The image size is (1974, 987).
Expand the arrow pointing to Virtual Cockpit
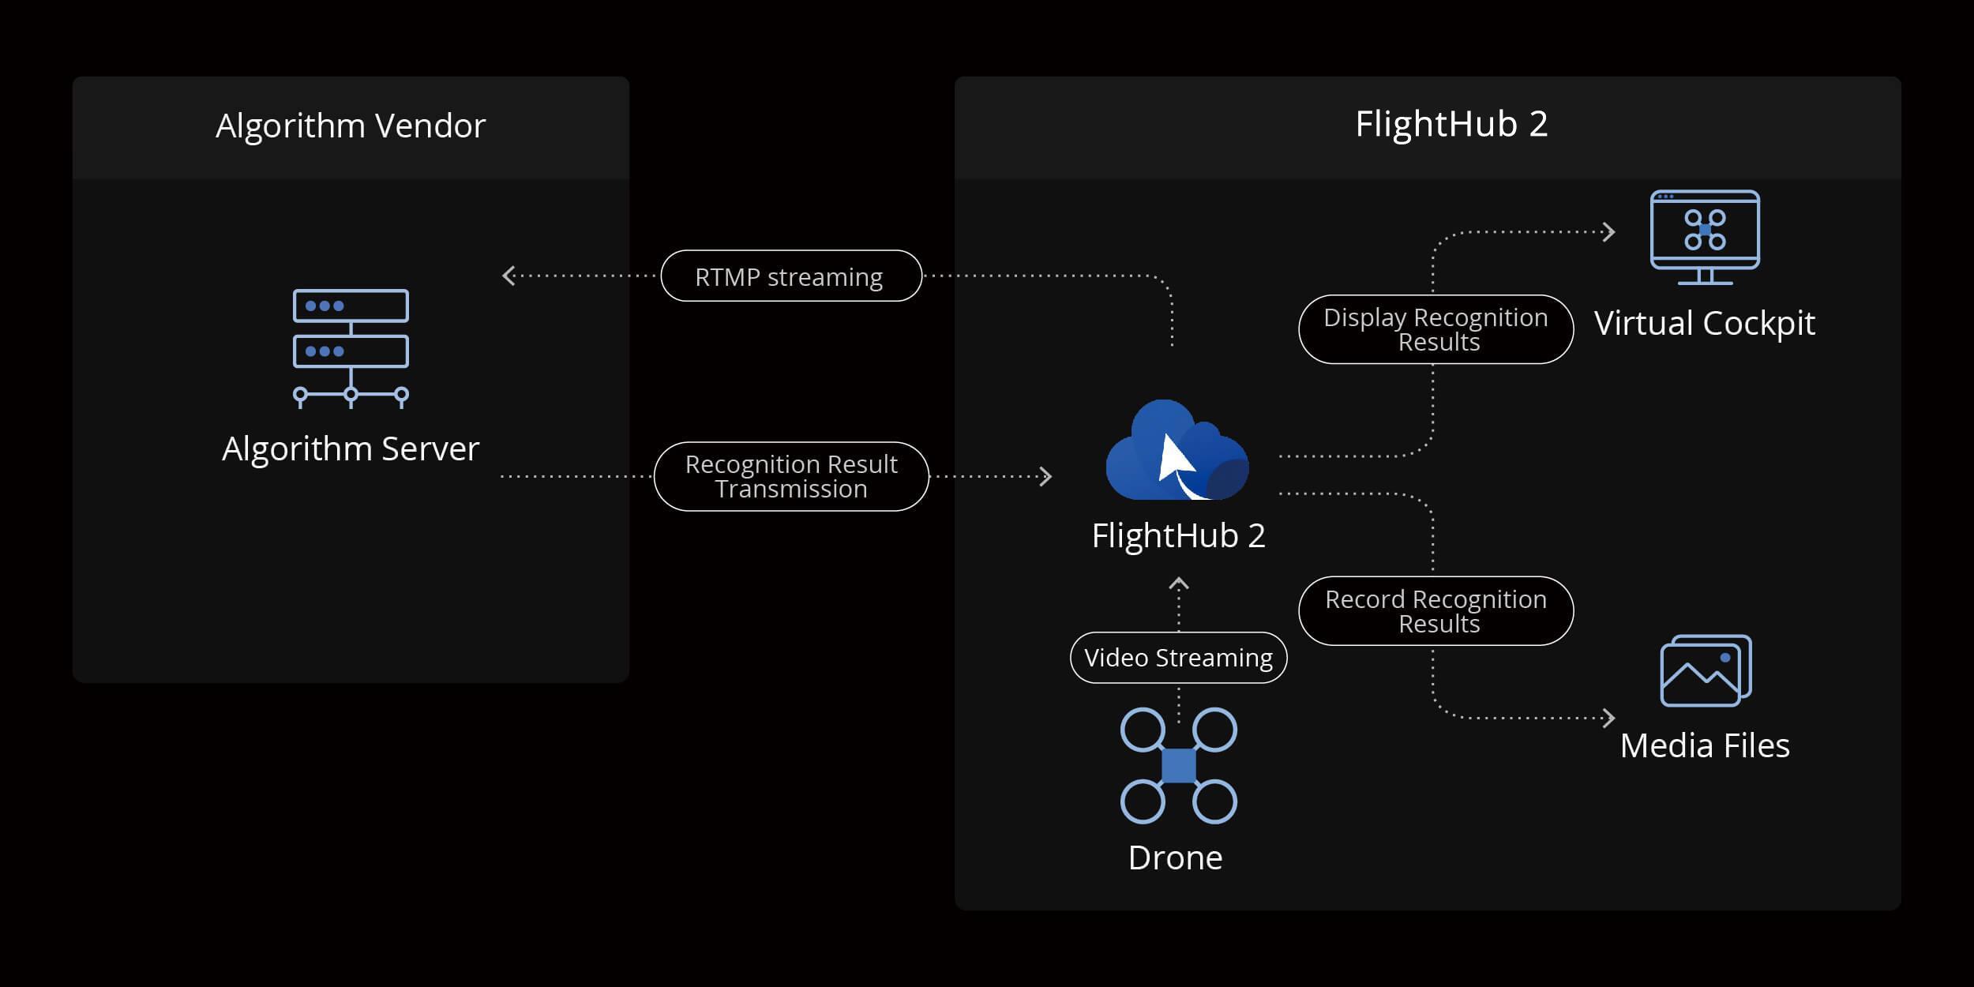1611,231
